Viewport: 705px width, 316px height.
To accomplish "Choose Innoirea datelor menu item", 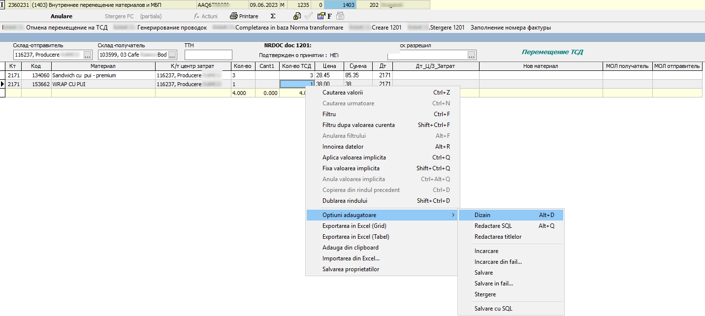I will 383,147.
